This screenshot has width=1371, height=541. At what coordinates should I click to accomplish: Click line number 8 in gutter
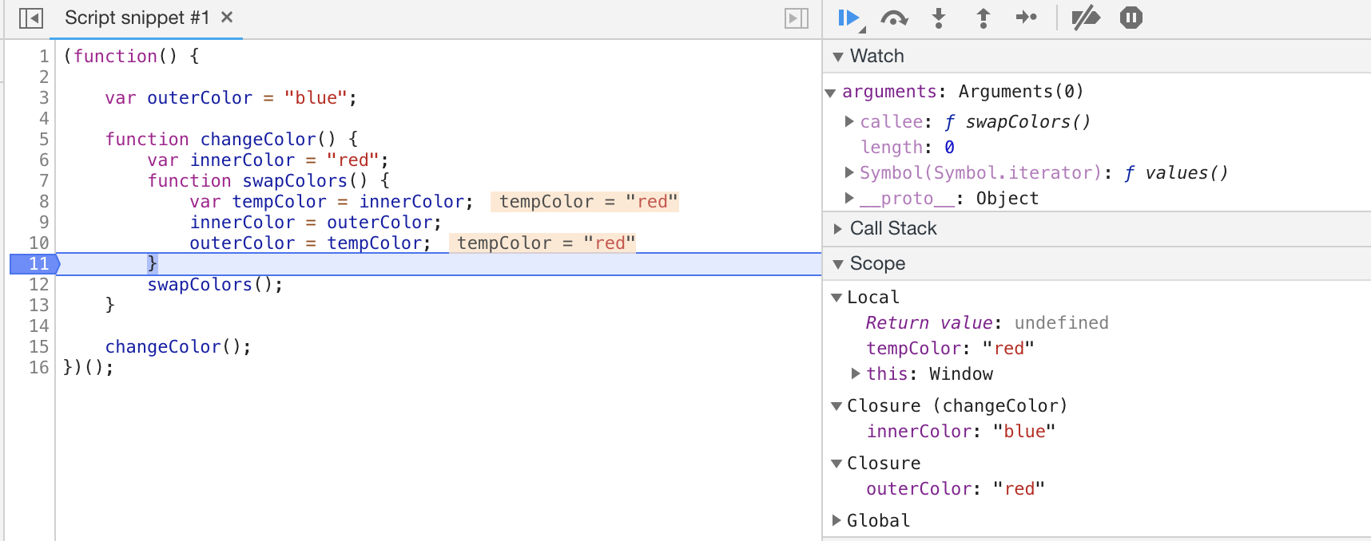coord(44,201)
